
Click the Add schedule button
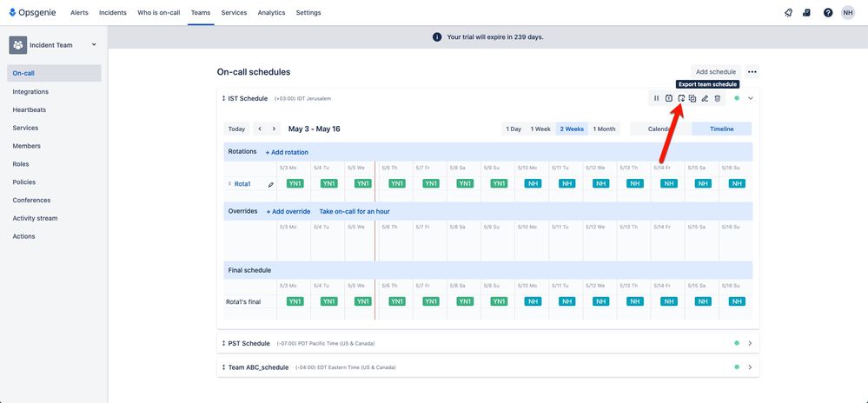pyautogui.click(x=716, y=72)
